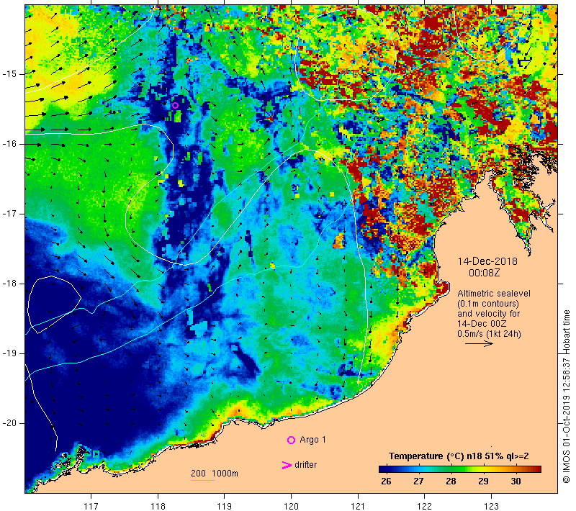Click the date label 14-Dec-2018
Screen dimensions: 576x511
[x=487, y=261]
